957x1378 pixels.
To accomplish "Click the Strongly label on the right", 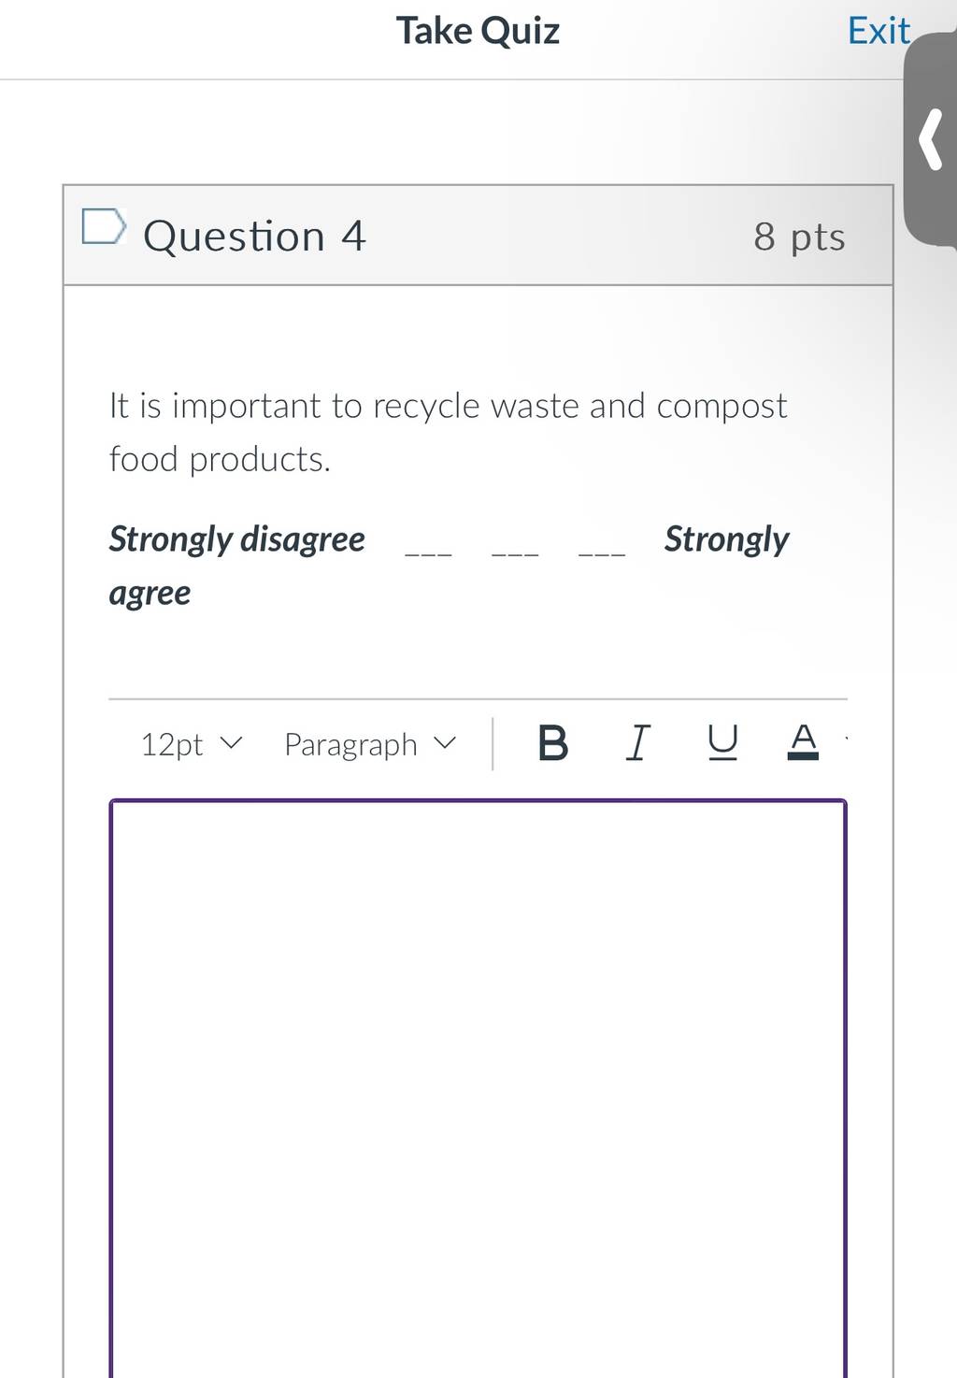I will (727, 540).
